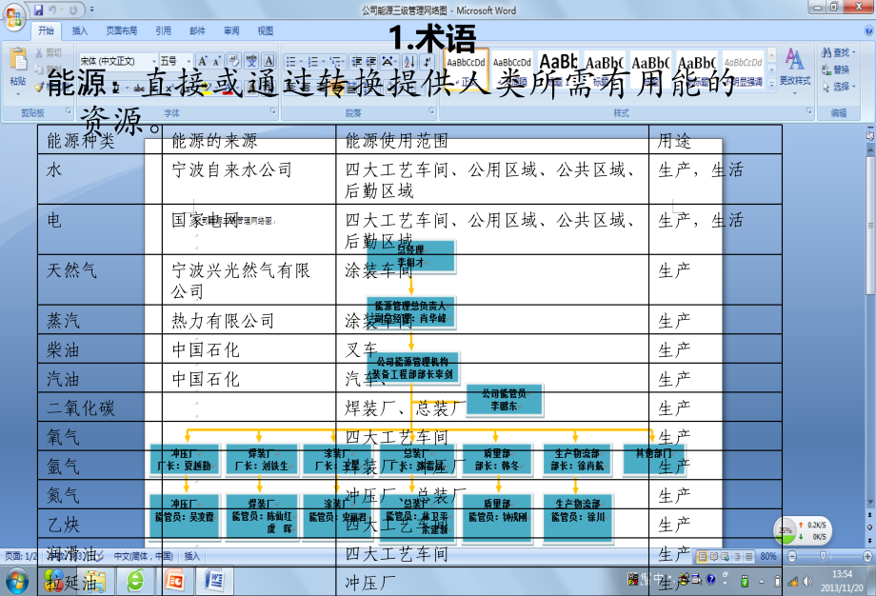This screenshot has width=876, height=596.
Task: Undo the last action
Action: click(52, 10)
